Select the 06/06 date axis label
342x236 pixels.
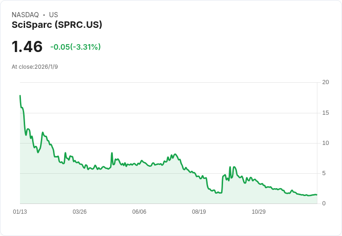[139, 212]
